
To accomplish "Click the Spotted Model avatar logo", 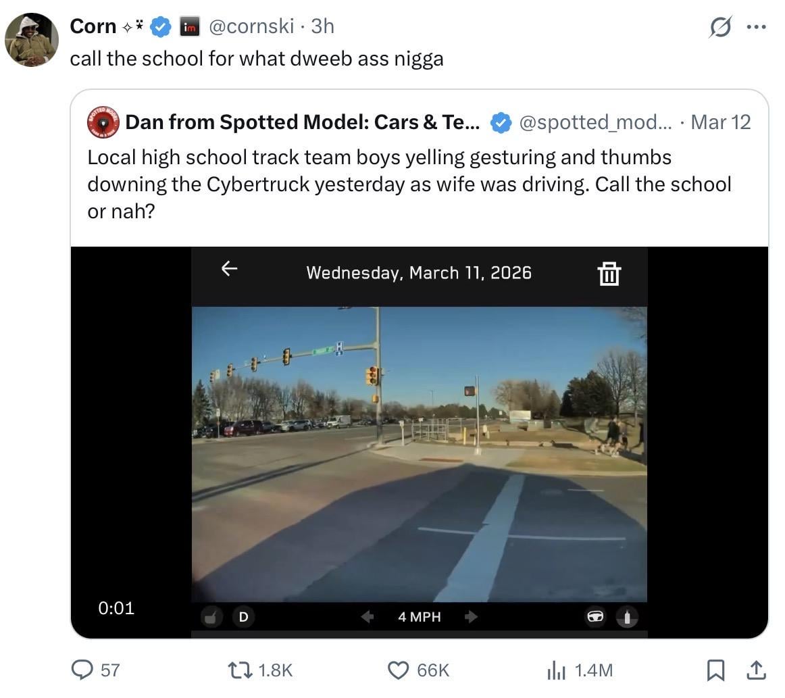I will click(x=103, y=122).
